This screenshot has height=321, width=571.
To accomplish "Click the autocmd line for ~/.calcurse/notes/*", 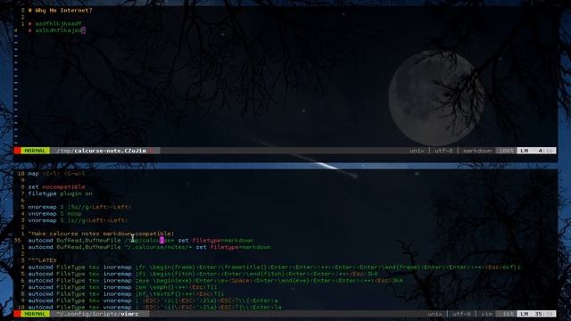I will [x=149, y=247].
